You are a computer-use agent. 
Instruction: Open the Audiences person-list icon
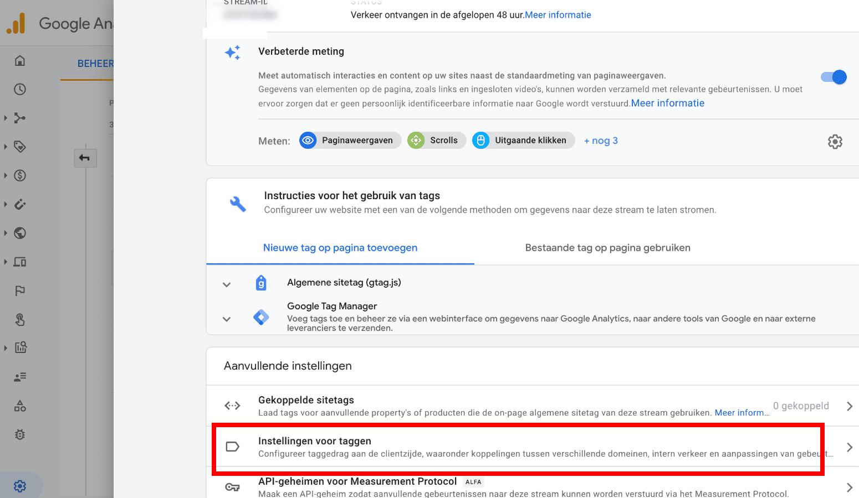20,377
